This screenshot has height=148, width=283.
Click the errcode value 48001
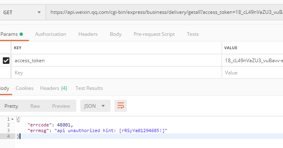tap(64, 125)
